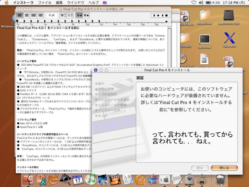Image resolution: width=249 pixels, height=187 pixels.
Task: Select the 使用許諾契約 installer step
Action: (106, 94)
